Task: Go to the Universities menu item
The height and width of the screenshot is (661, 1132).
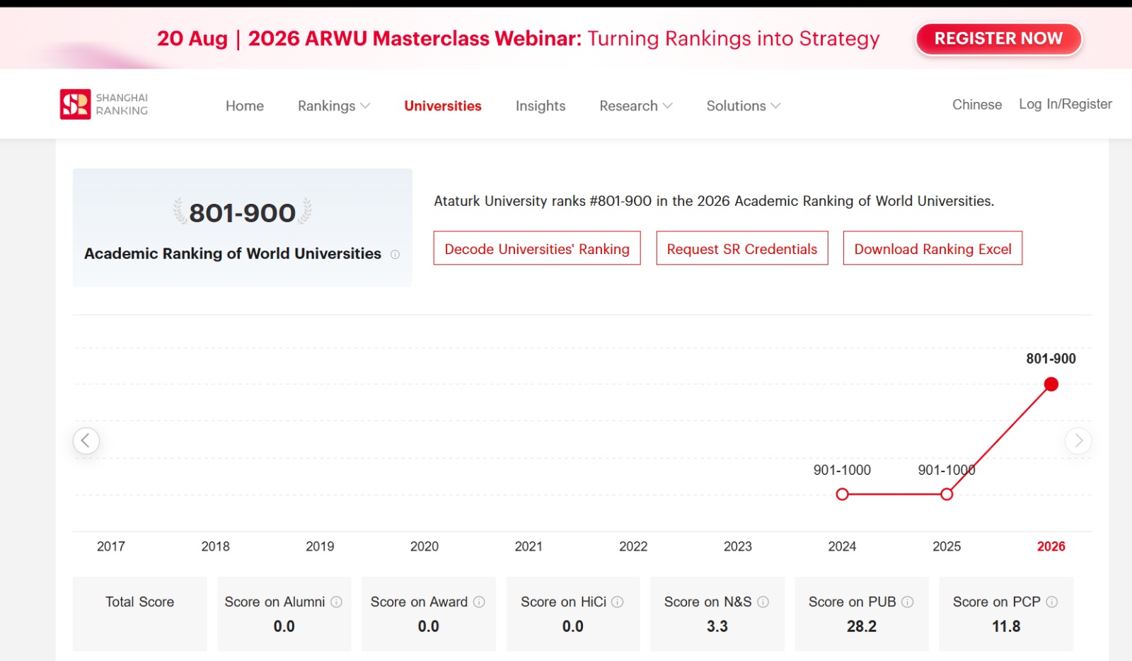Action: (443, 105)
